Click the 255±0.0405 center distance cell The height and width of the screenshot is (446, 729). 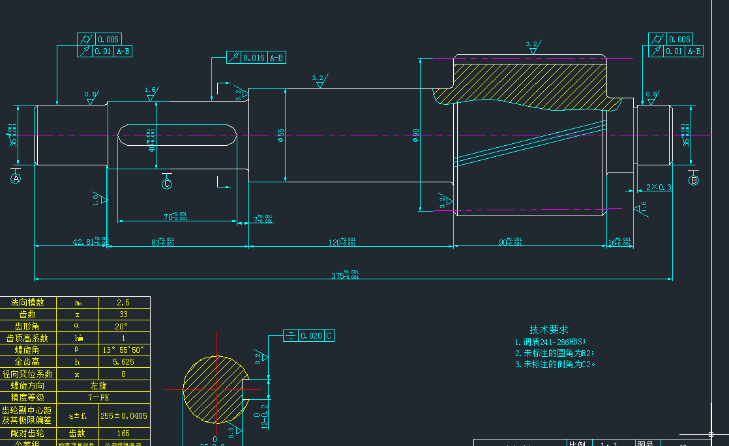coord(124,415)
